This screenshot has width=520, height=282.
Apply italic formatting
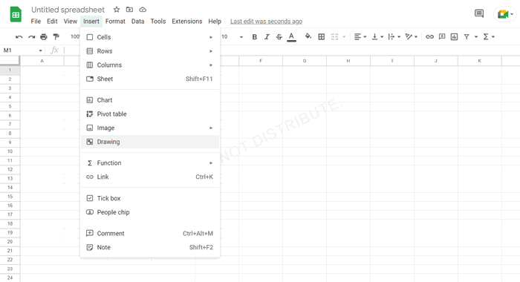(x=267, y=37)
